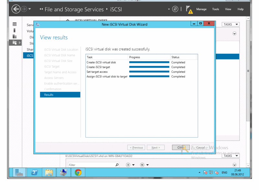259x190 pixels.
Task: Select the 'Create iSCSI virtual disk' task row
Action: pyautogui.click(x=141, y=62)
